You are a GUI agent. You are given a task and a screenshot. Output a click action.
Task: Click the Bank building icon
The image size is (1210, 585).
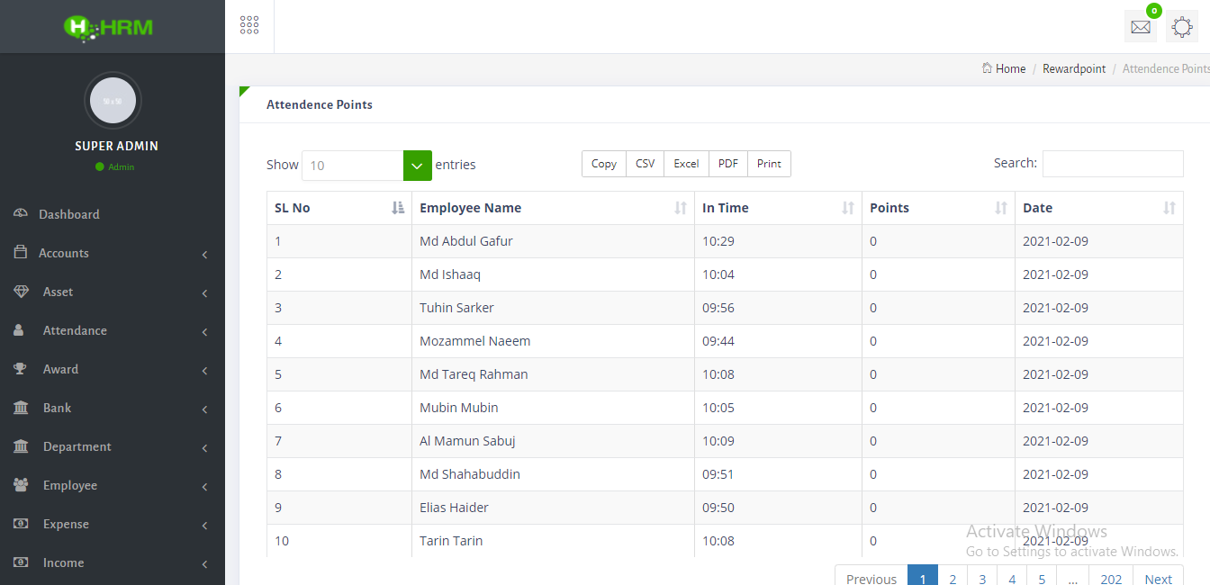[x=21, y=408]
